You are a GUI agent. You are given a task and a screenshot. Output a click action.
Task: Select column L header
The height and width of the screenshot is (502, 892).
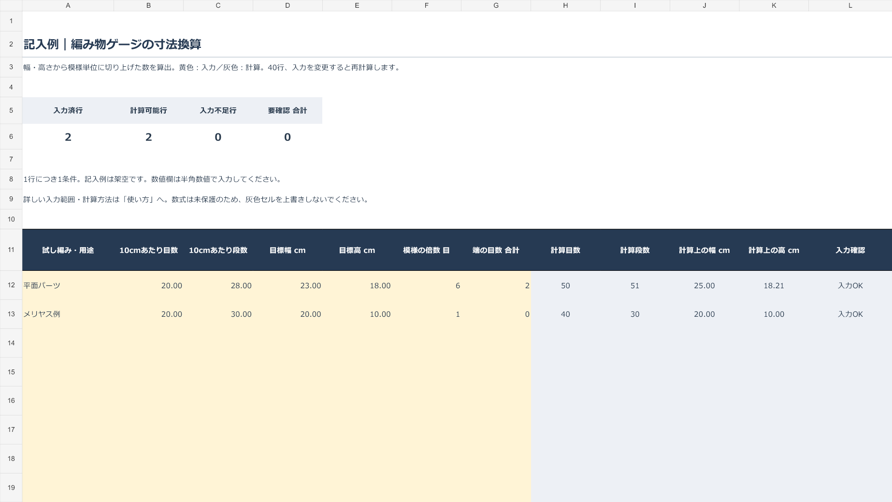850,5
